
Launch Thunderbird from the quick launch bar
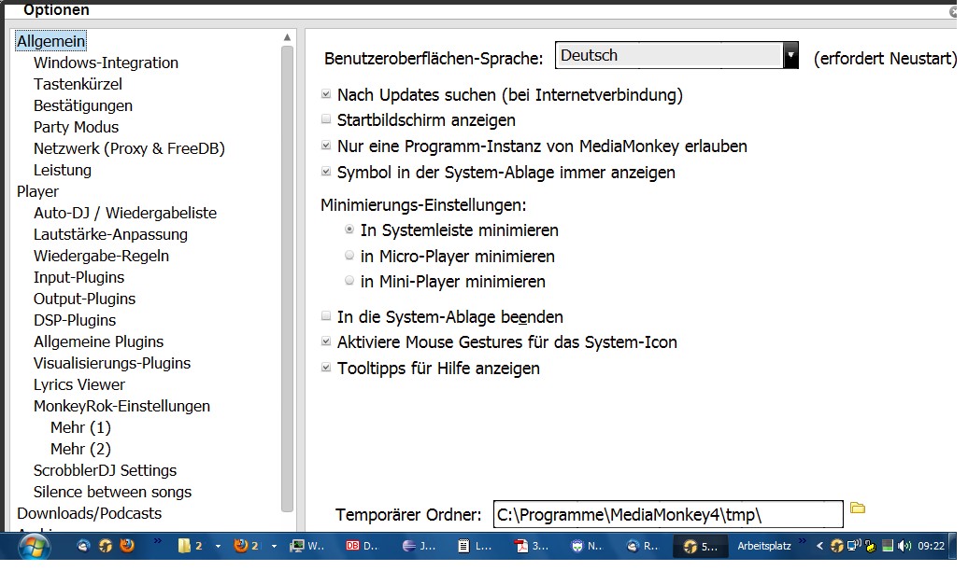[x=83, y=546]
